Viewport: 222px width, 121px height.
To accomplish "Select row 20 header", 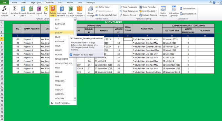I will tap(2, 87).
